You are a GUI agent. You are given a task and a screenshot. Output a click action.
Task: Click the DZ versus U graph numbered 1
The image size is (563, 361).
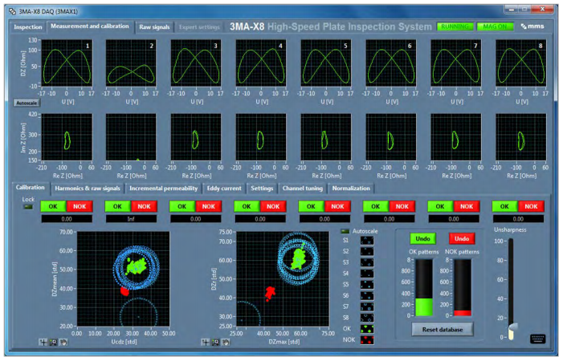pyautogui.click(x=67, y=63)
